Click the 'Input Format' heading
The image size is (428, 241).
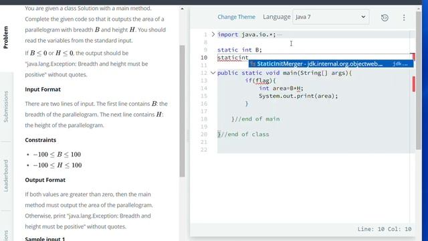pos(43,89)
